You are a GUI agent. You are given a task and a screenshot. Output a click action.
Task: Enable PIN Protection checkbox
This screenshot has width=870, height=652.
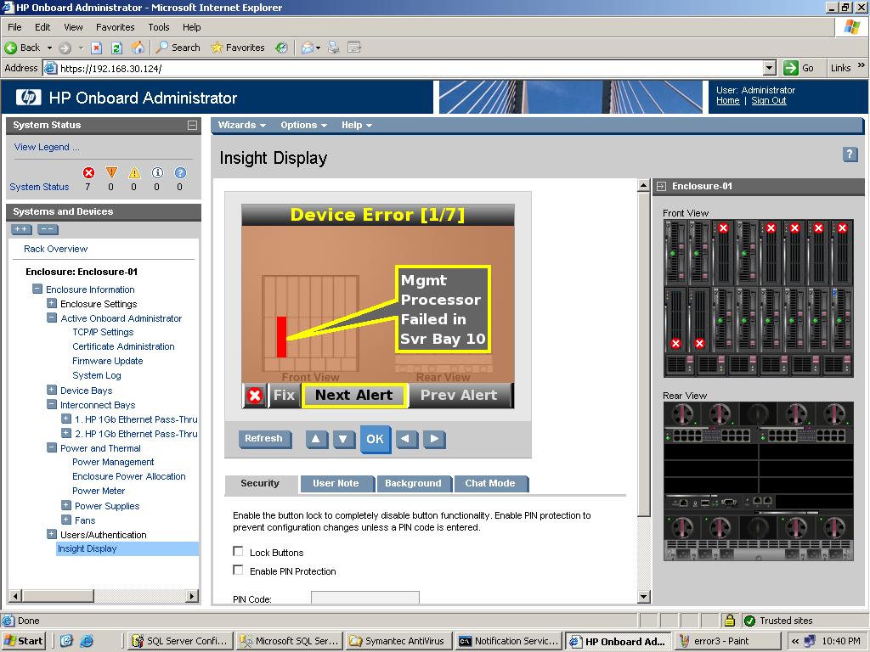[238, 570]
